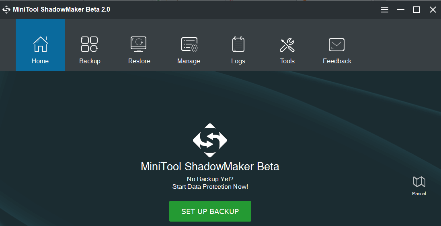This screenshot has height=226, width=441.
Task: Open the hamburger menu in title bar
Action: pyautogui.click(x=385, y=10)
